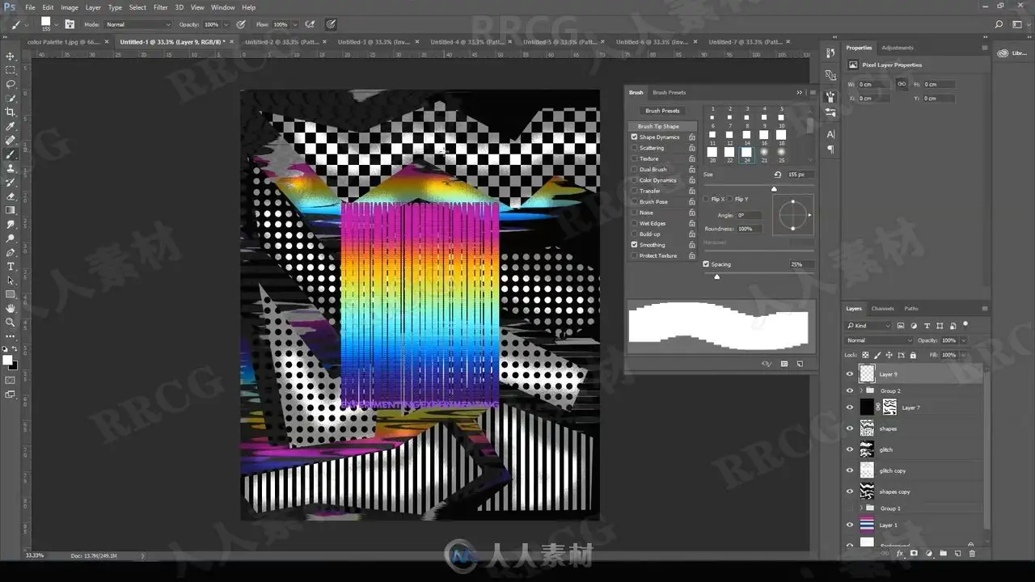The width and height of the screenshot is (1035, 582).
Task: Toggle the brush panel icon in options bar
Action: (x=70, y=24)
